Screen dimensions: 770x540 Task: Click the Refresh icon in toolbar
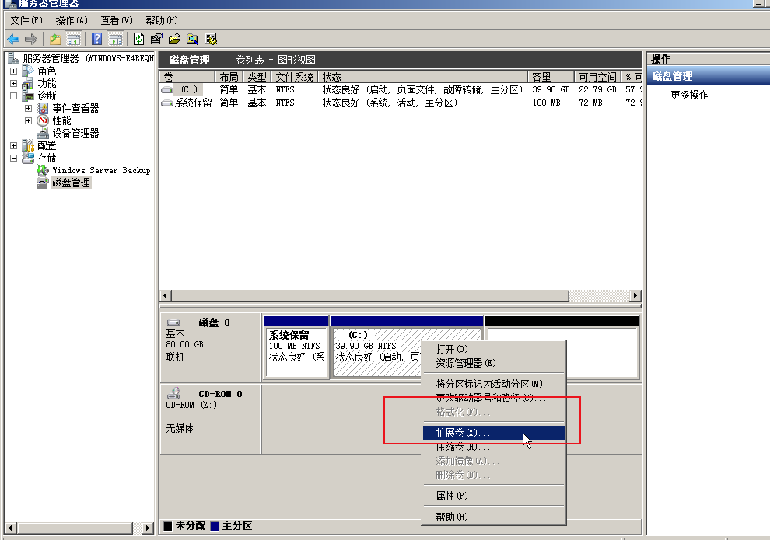click(138, 39)
